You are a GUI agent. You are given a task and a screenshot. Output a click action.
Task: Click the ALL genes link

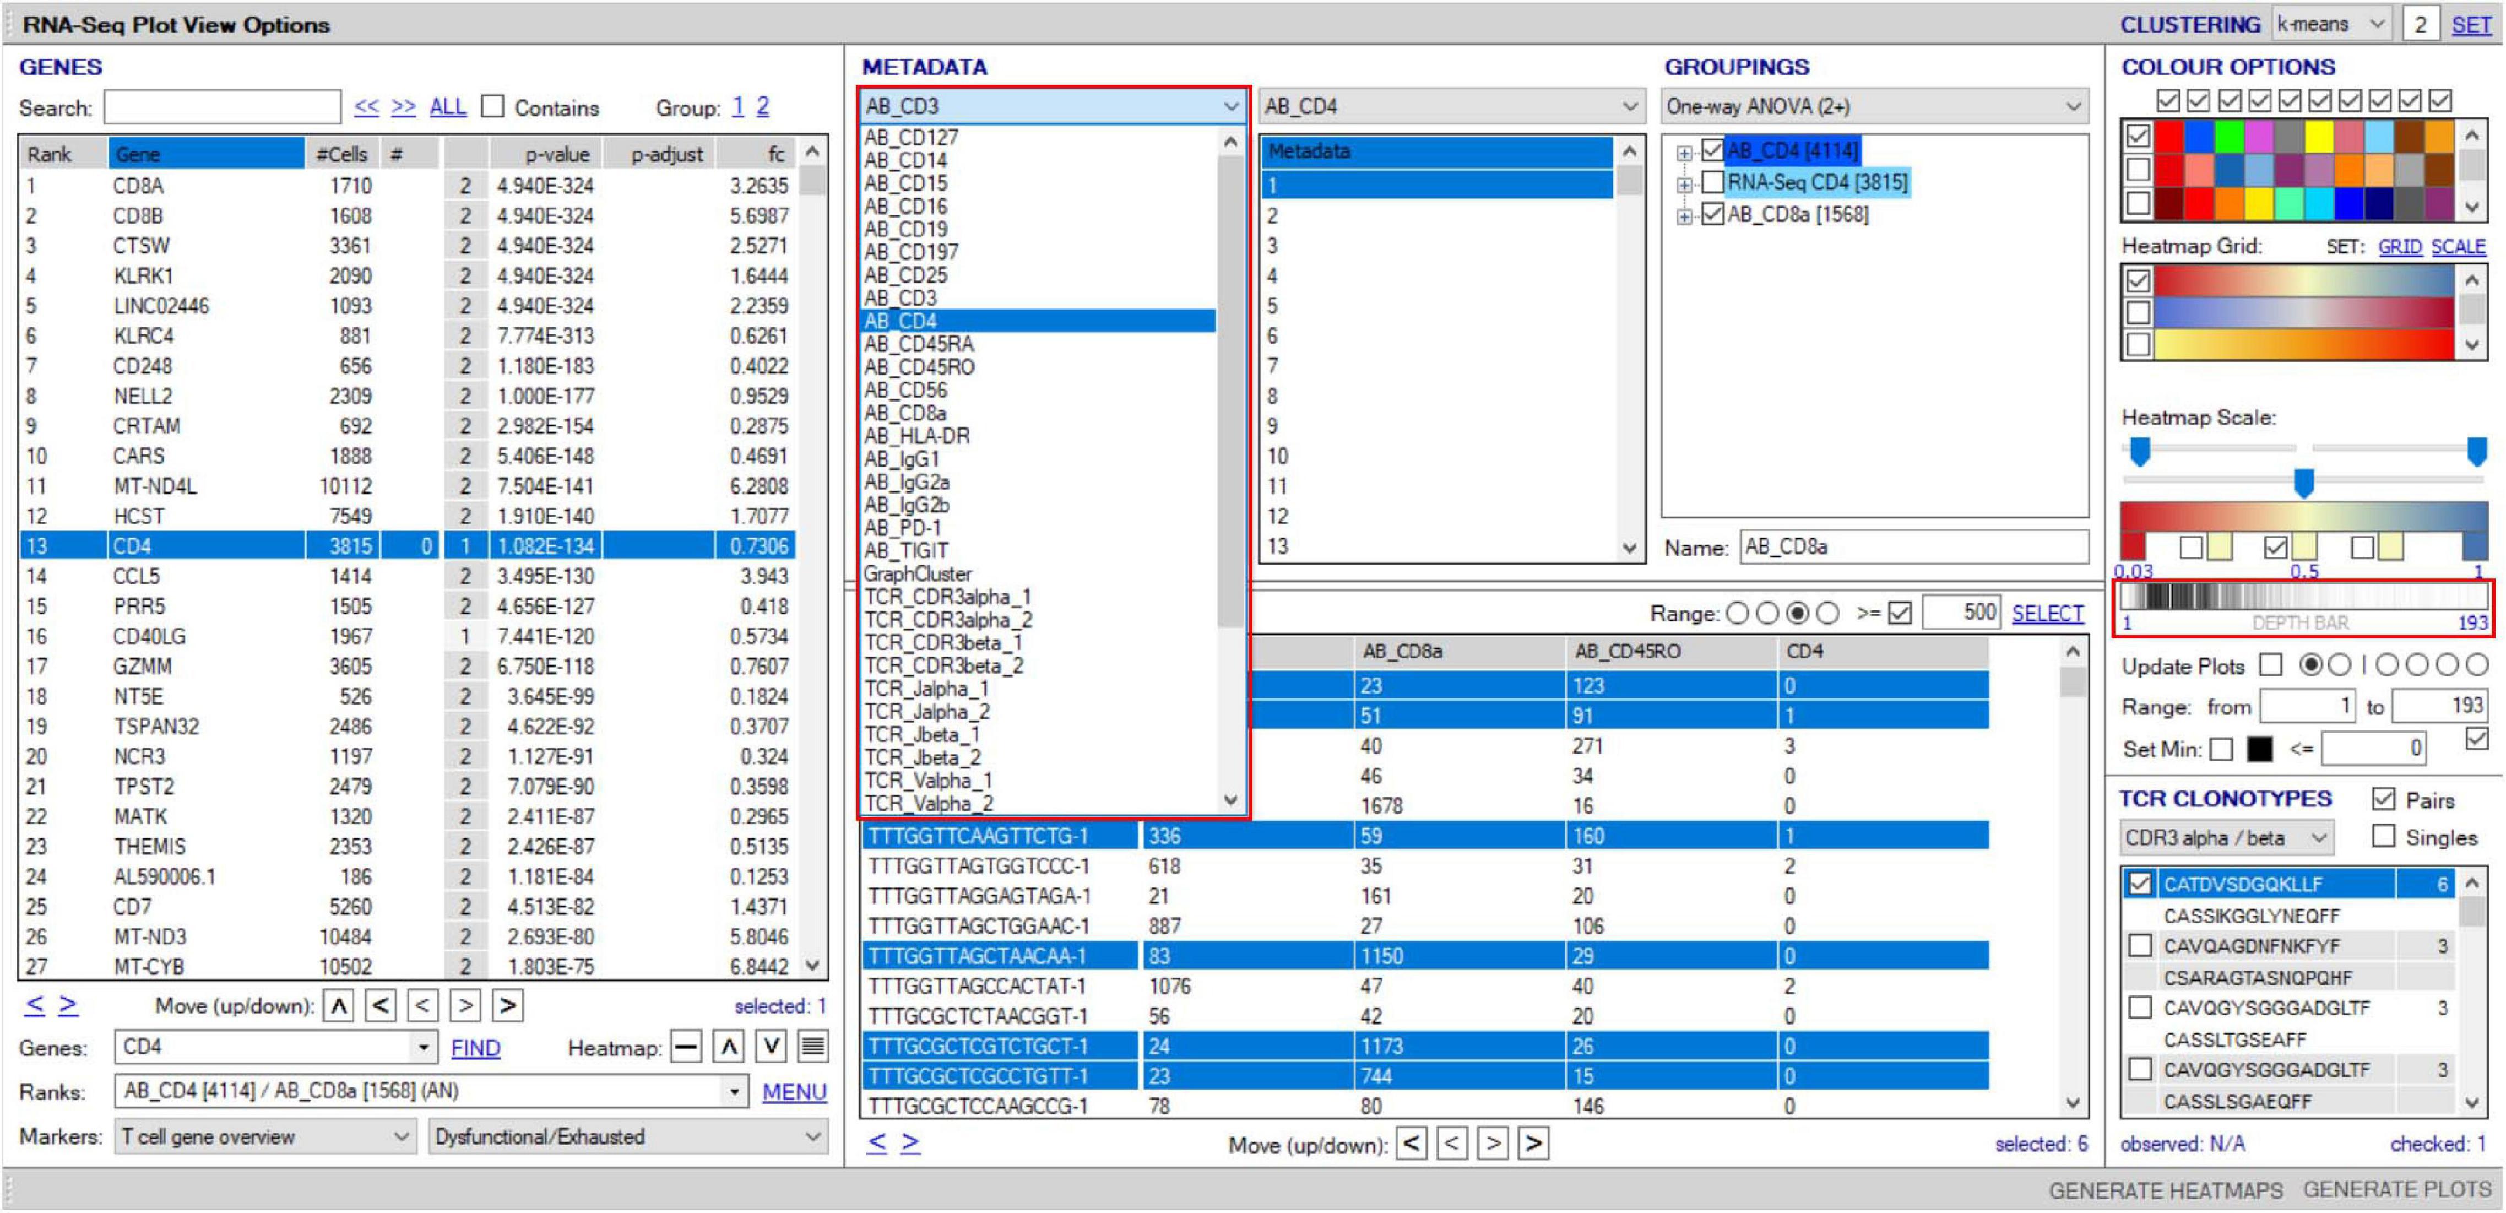(x=447, y=107)
